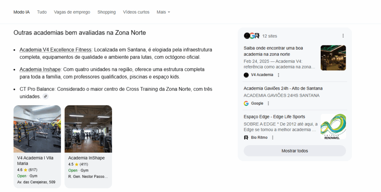Open the three-dot menu beside 12 sites

343,36
